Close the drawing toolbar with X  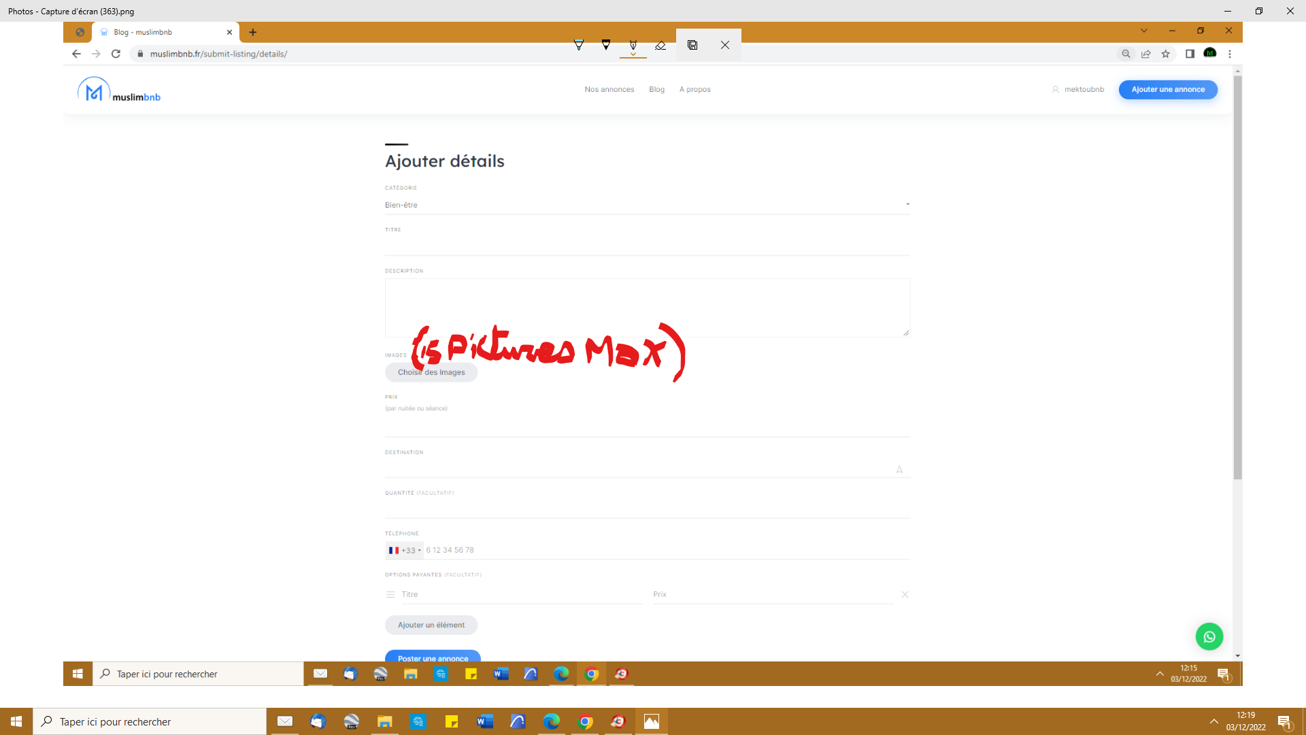pos(725,45)
